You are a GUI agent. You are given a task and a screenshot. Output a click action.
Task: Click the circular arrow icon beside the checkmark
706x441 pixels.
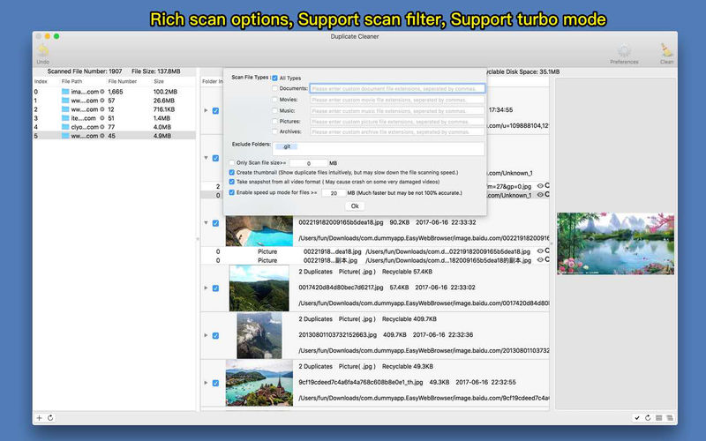click(648, 417)
